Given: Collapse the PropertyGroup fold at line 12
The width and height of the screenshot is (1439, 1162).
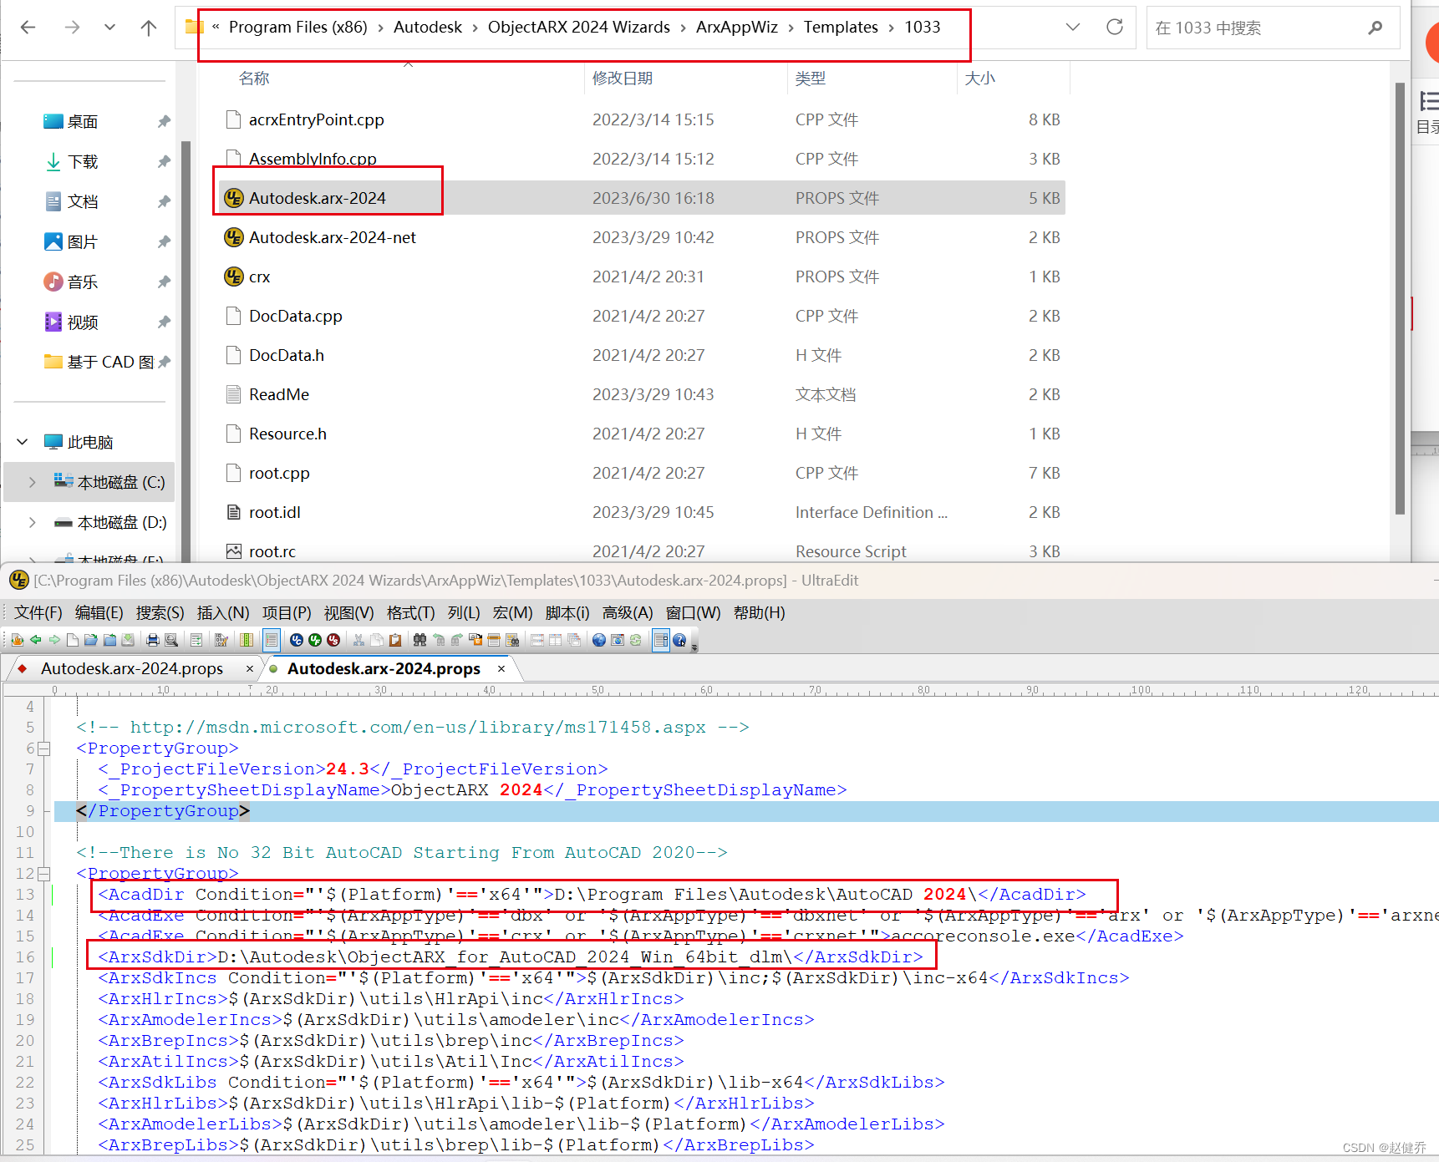Looking at the screenshot, I should (44, 874).
